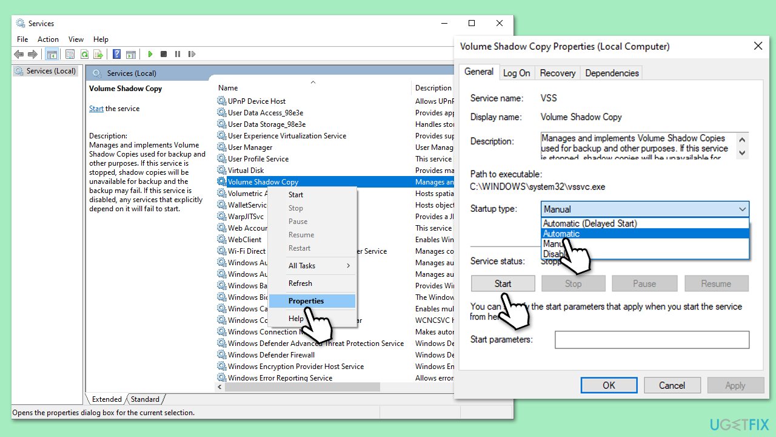Click the Properties toolbar icon
Image resolution: width=776 pixels, height=437 pixels.
70,54
